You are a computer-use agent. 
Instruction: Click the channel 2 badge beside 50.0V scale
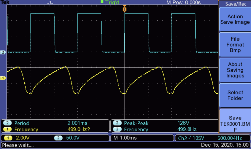tap(58, 138)
